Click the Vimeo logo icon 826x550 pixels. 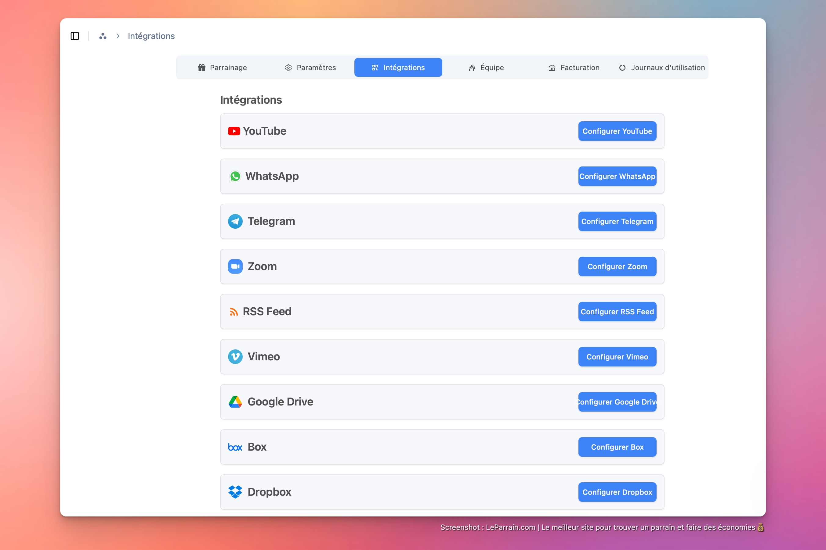[x=235, y=357]
